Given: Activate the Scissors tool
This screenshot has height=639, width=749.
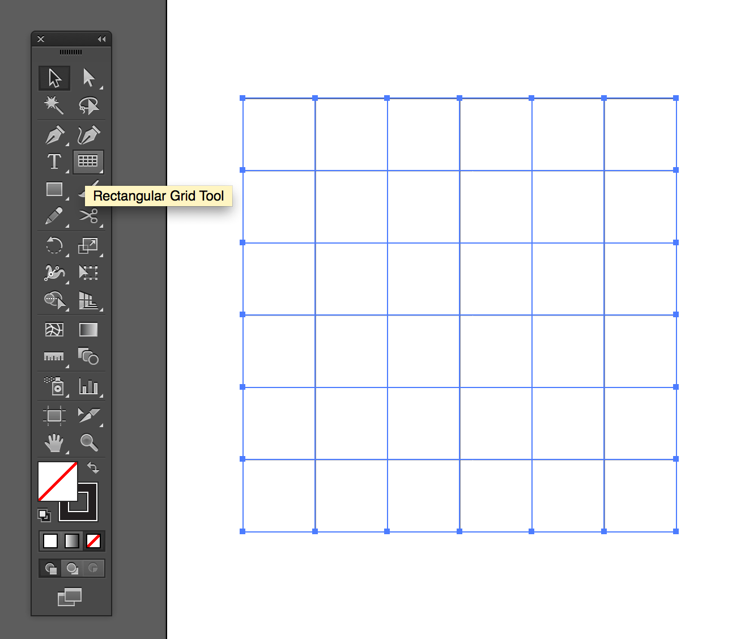Looking at the screenshot, I should point(89,216).
